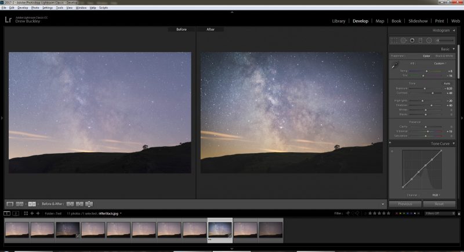
Task: Toggle the flagged photos filter
Action: click(348, 213)
